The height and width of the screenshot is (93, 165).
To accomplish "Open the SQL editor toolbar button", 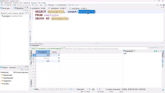I will pyautogui.click(x=14, y=5).
